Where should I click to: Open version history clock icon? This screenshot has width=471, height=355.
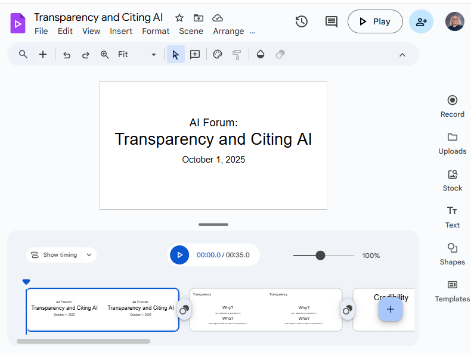[x=302, y=21]
